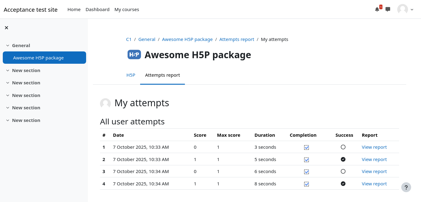Click the H5P activity icon beside the title
Screen dimensions: 421x202
point(134,55)
